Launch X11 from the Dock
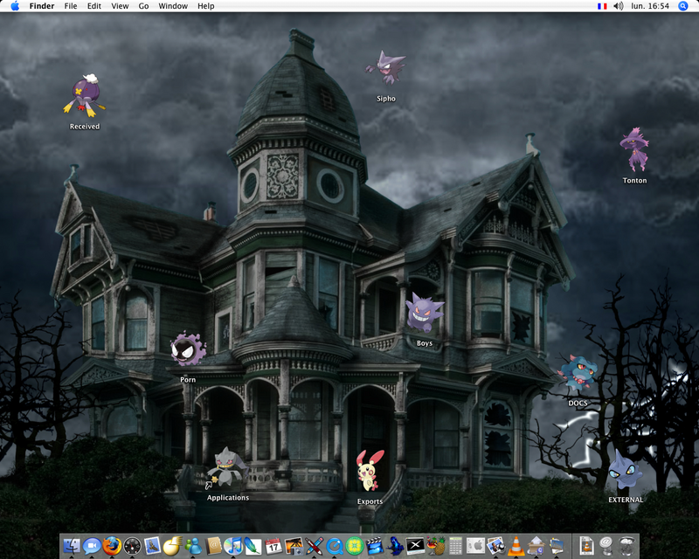This screenshot has height=559, width=699. pyautogui.click(x=415, y=546)
